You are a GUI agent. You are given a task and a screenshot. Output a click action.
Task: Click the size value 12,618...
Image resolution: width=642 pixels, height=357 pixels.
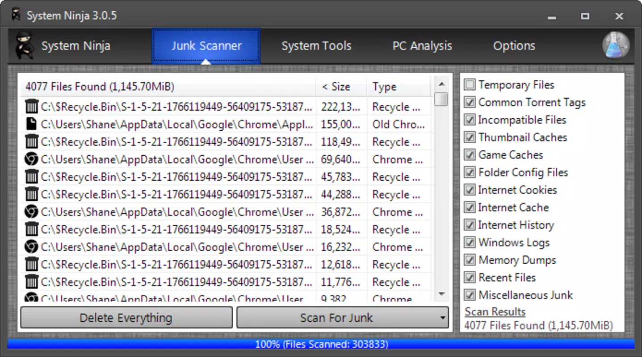(x=341, y=264)
